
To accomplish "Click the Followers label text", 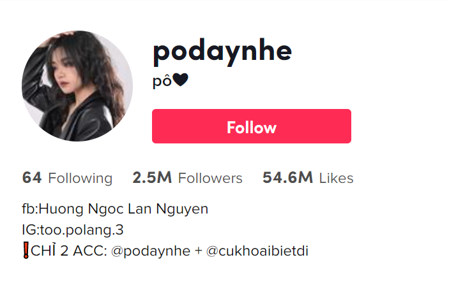I will 210,178.
